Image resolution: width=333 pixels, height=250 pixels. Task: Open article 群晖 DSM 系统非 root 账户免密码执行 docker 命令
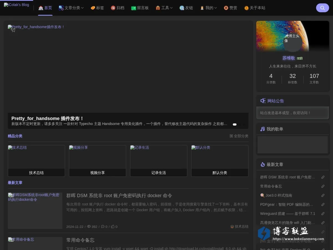tap(119, 196)
